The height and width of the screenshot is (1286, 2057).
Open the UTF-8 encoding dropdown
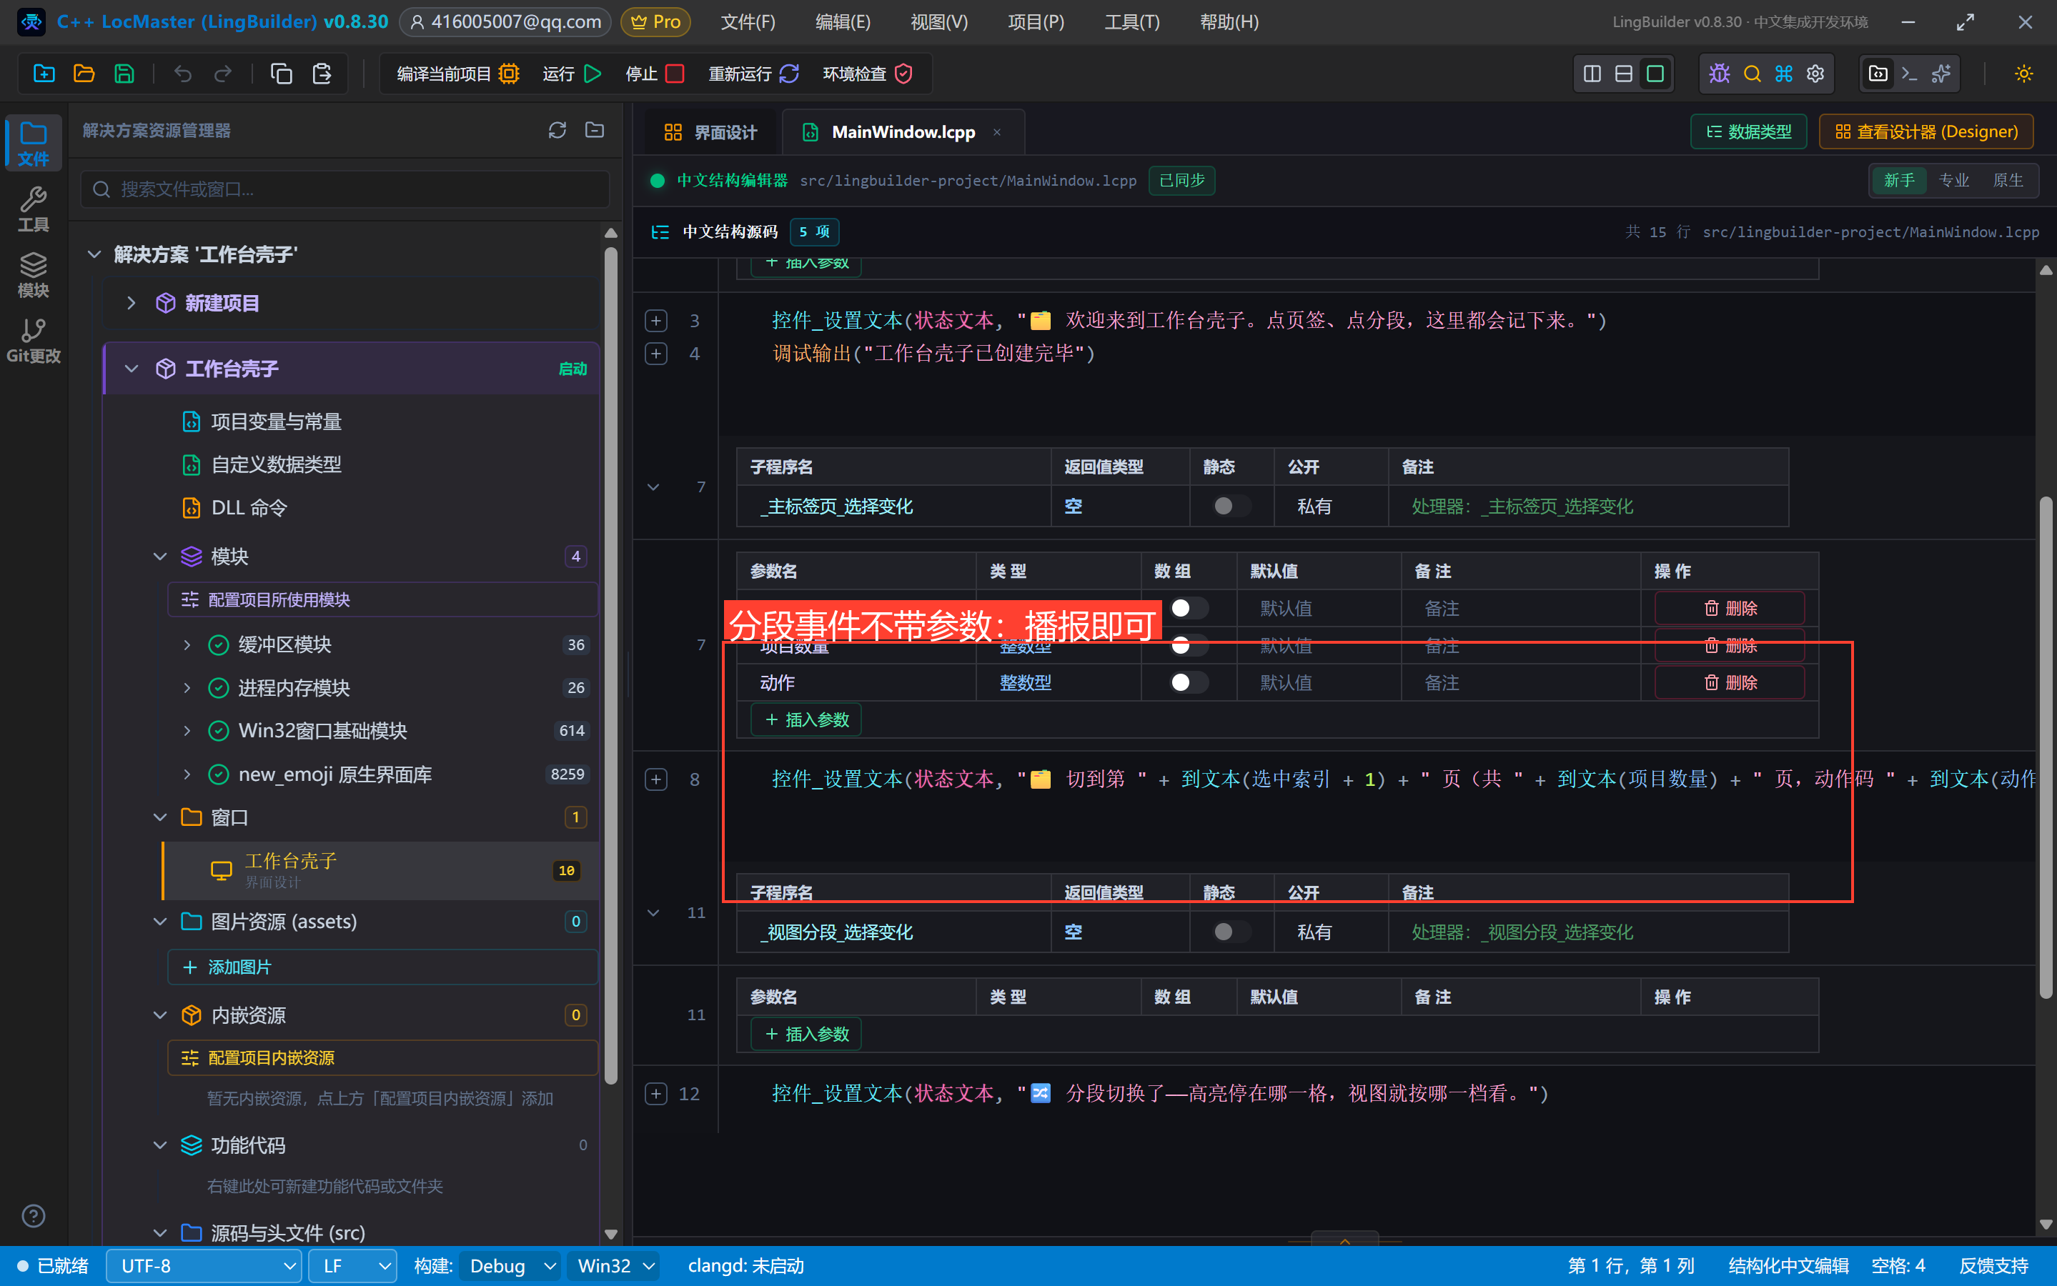pyautogui.click(x=203, y=1265)
